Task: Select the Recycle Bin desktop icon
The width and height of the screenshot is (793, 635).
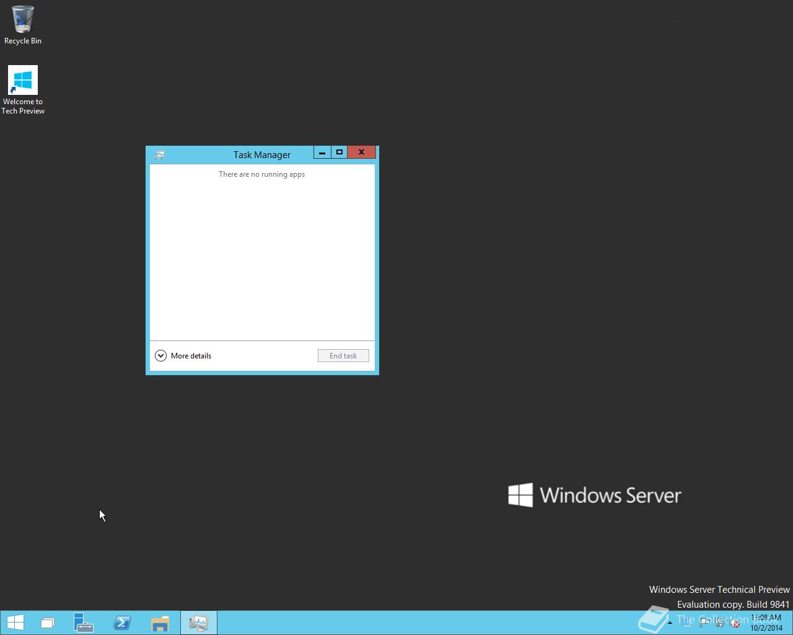Action: pyautogui.click(x=23, y=25)
